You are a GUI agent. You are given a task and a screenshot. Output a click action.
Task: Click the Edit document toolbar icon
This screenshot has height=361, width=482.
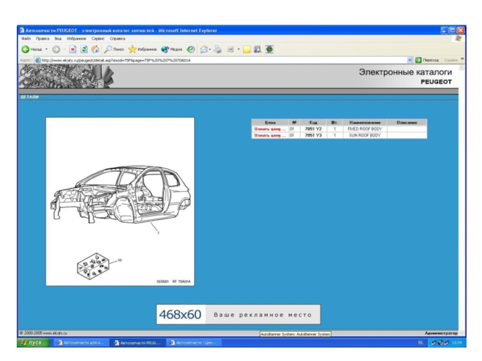click(231, 49)
